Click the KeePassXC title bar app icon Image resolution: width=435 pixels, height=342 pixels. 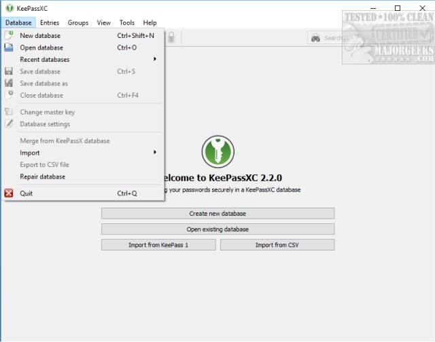10,8
